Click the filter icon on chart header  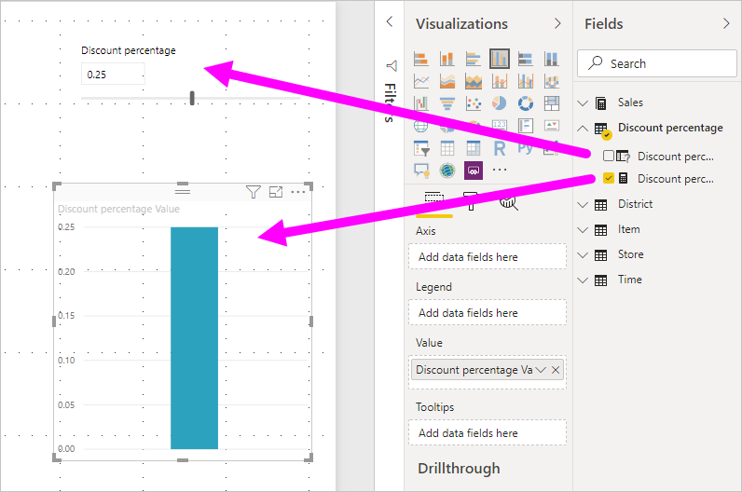pos(254,192)
